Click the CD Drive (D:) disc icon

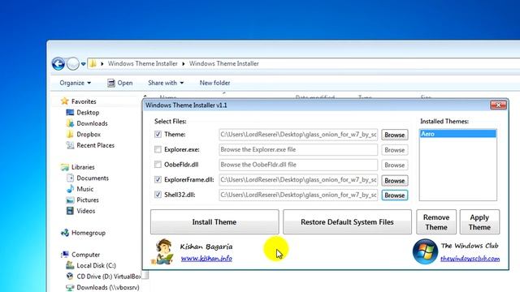[70, 277]
